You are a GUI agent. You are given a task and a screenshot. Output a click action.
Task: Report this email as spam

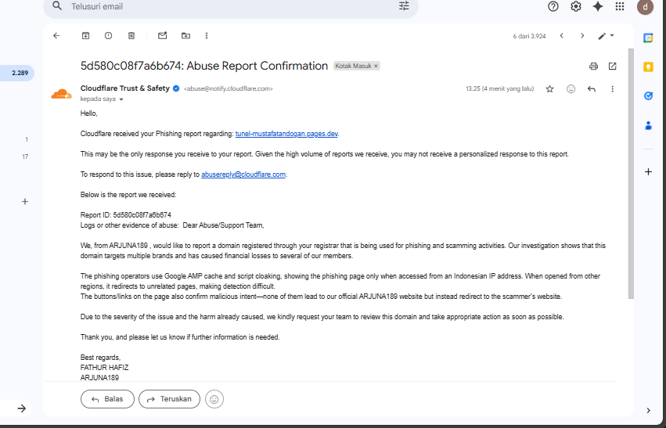tap(108, 36)
